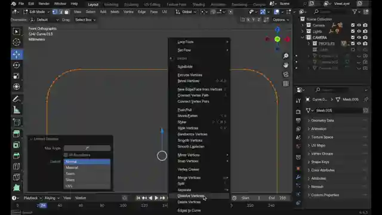The width and height of the screenshot is (382, 215).
Task: Click green Y axis gizmo ball
Action: point(277,39)
